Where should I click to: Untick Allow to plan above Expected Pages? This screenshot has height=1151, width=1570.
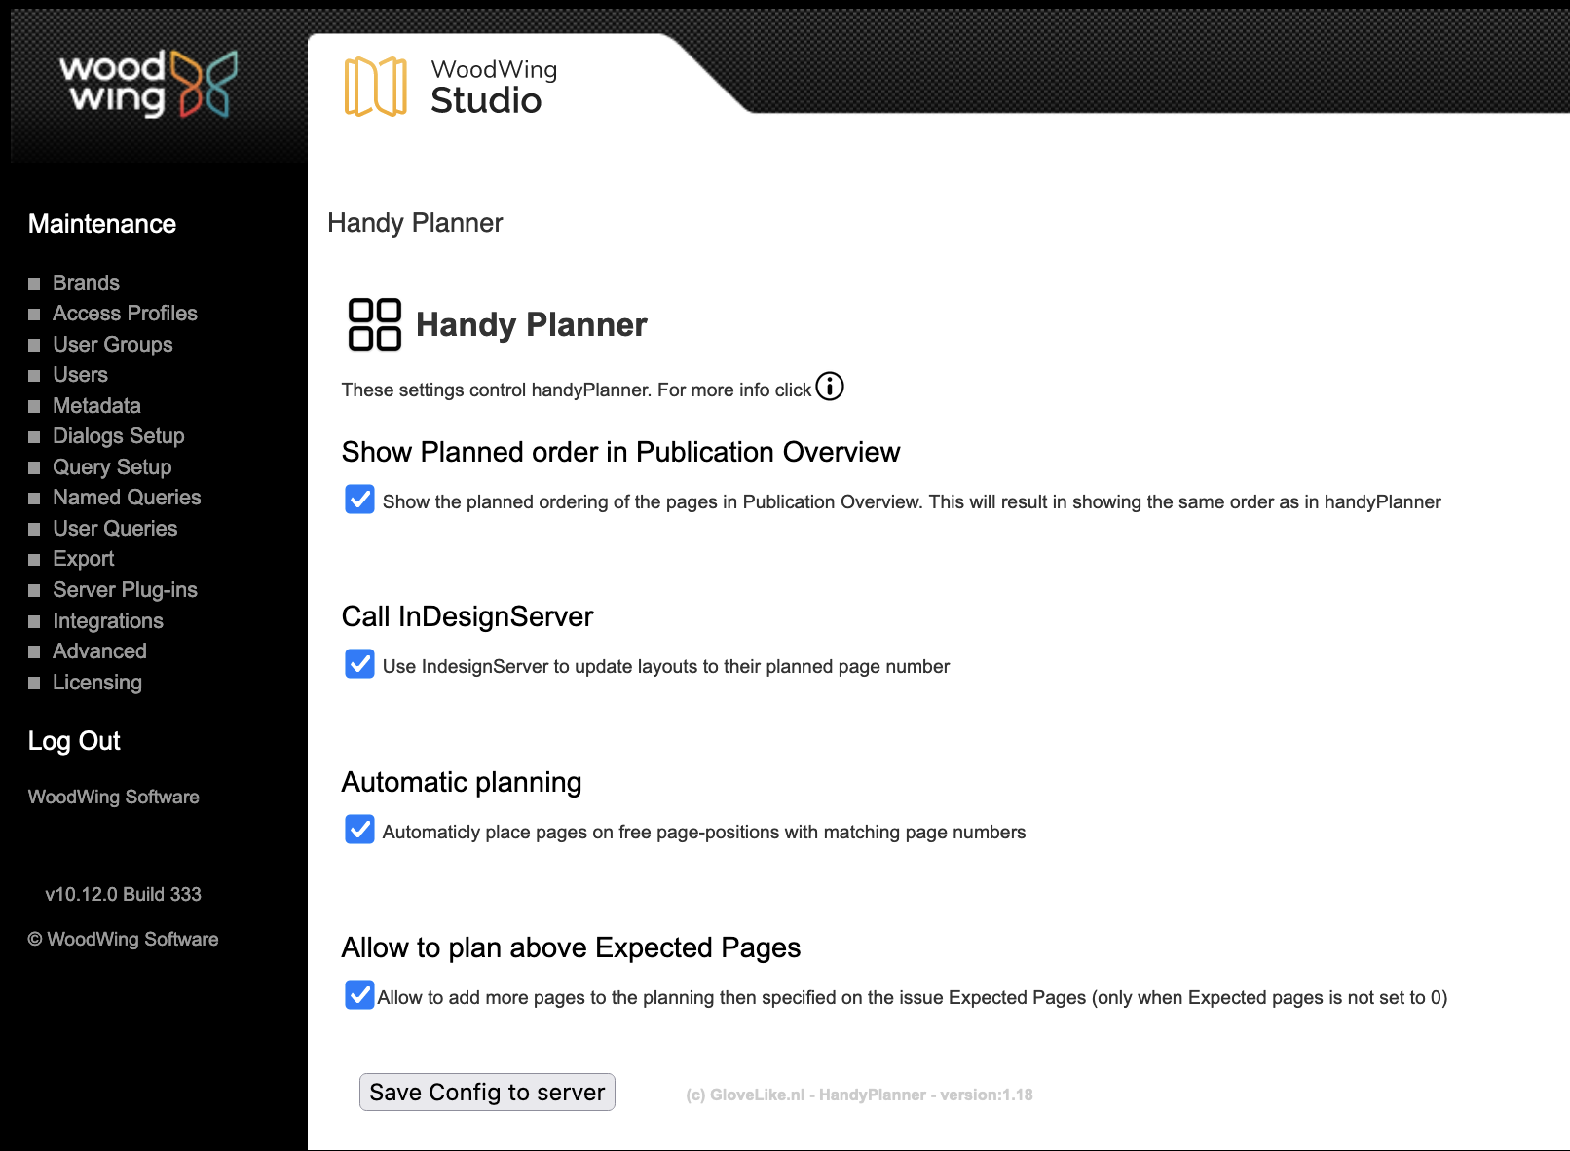(359, 995)
